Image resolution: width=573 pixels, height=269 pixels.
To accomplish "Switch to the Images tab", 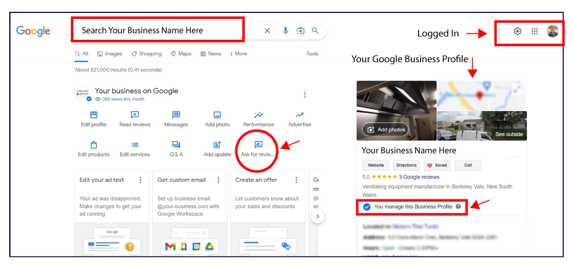I will pyautogui.click(x=110, y=54).
